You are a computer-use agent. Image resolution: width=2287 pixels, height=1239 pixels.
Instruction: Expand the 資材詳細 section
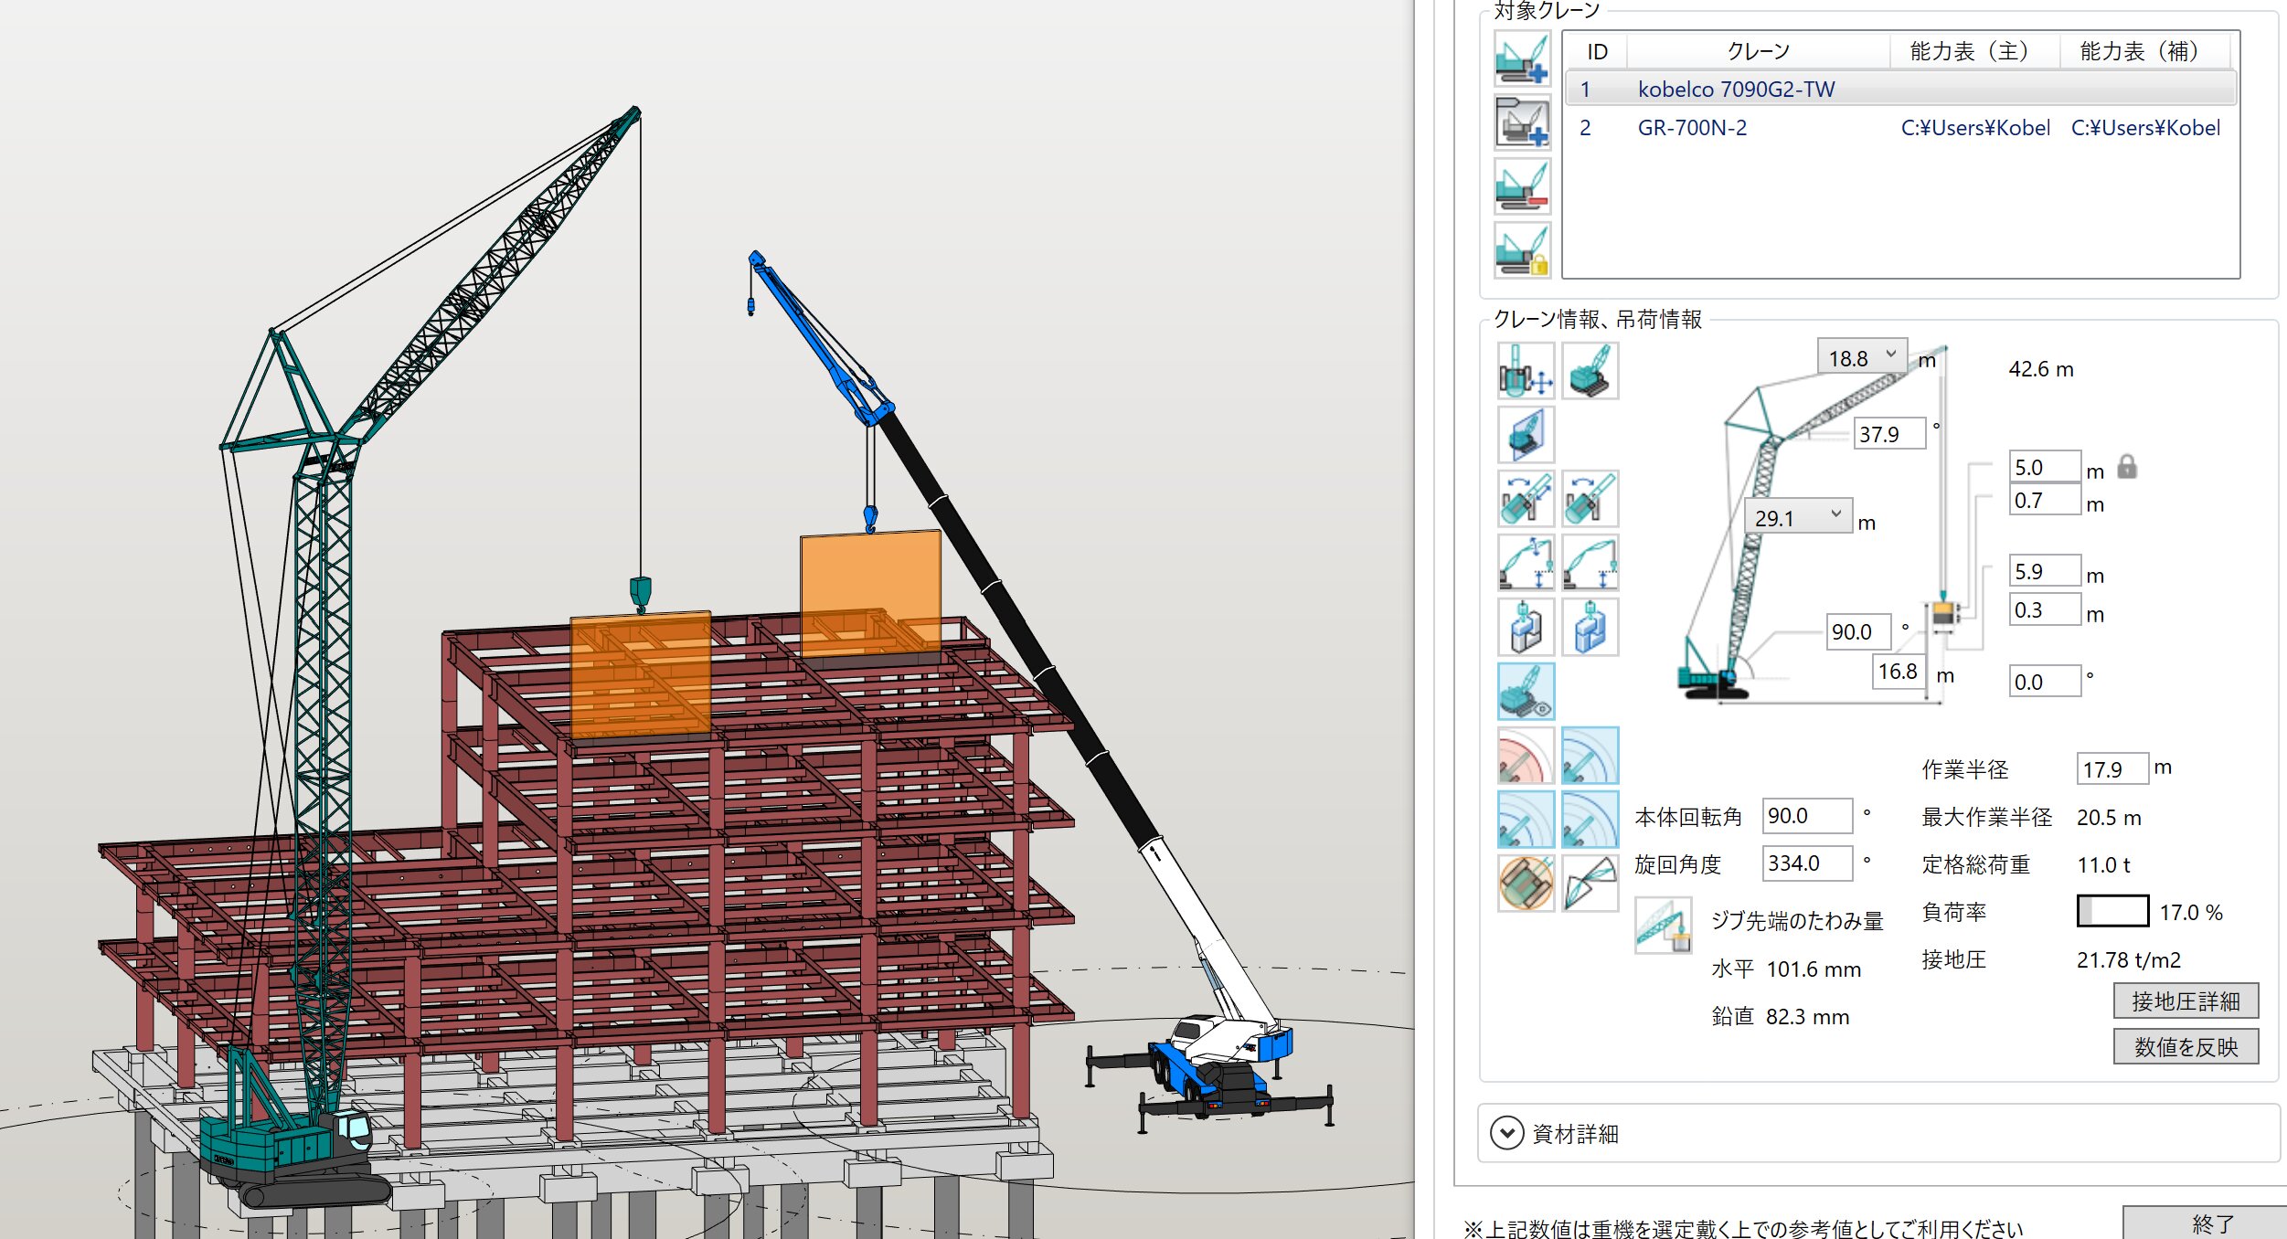point(1506,1133)
